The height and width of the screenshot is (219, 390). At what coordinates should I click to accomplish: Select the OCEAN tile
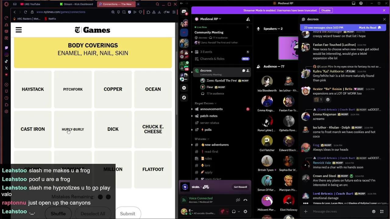point(153,89)
